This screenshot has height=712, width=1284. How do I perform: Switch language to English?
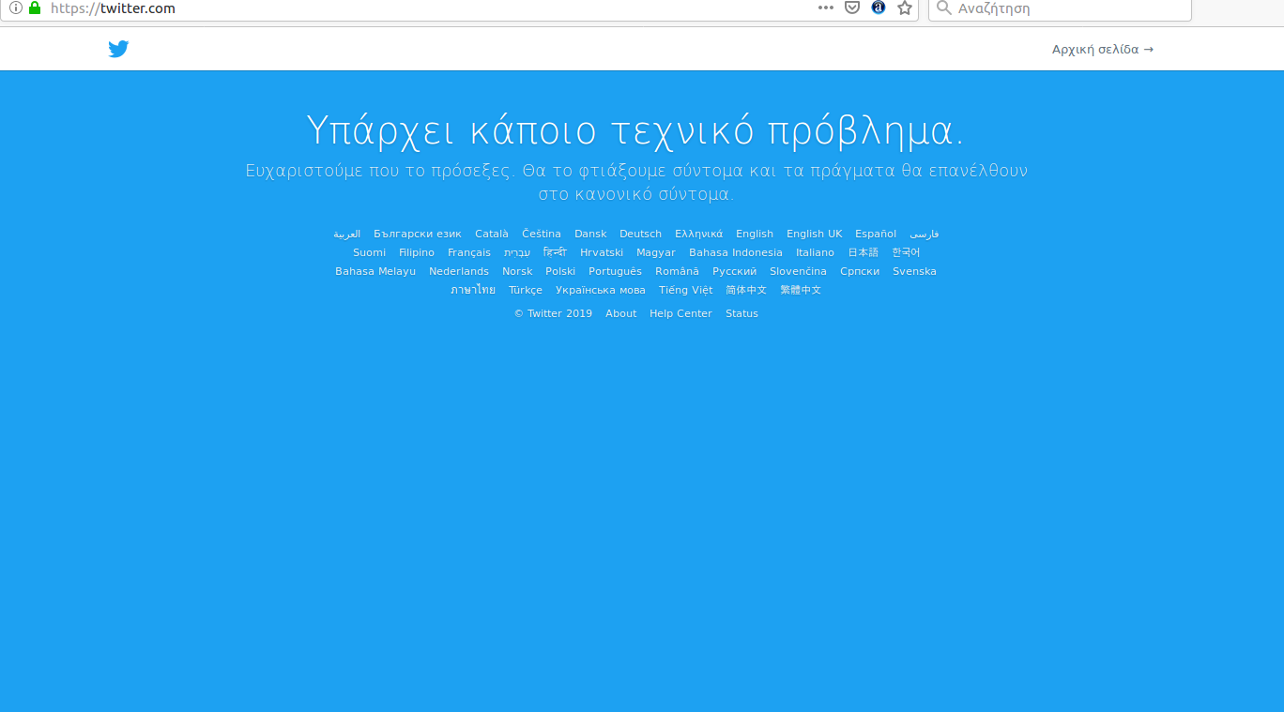pos(755,235)
